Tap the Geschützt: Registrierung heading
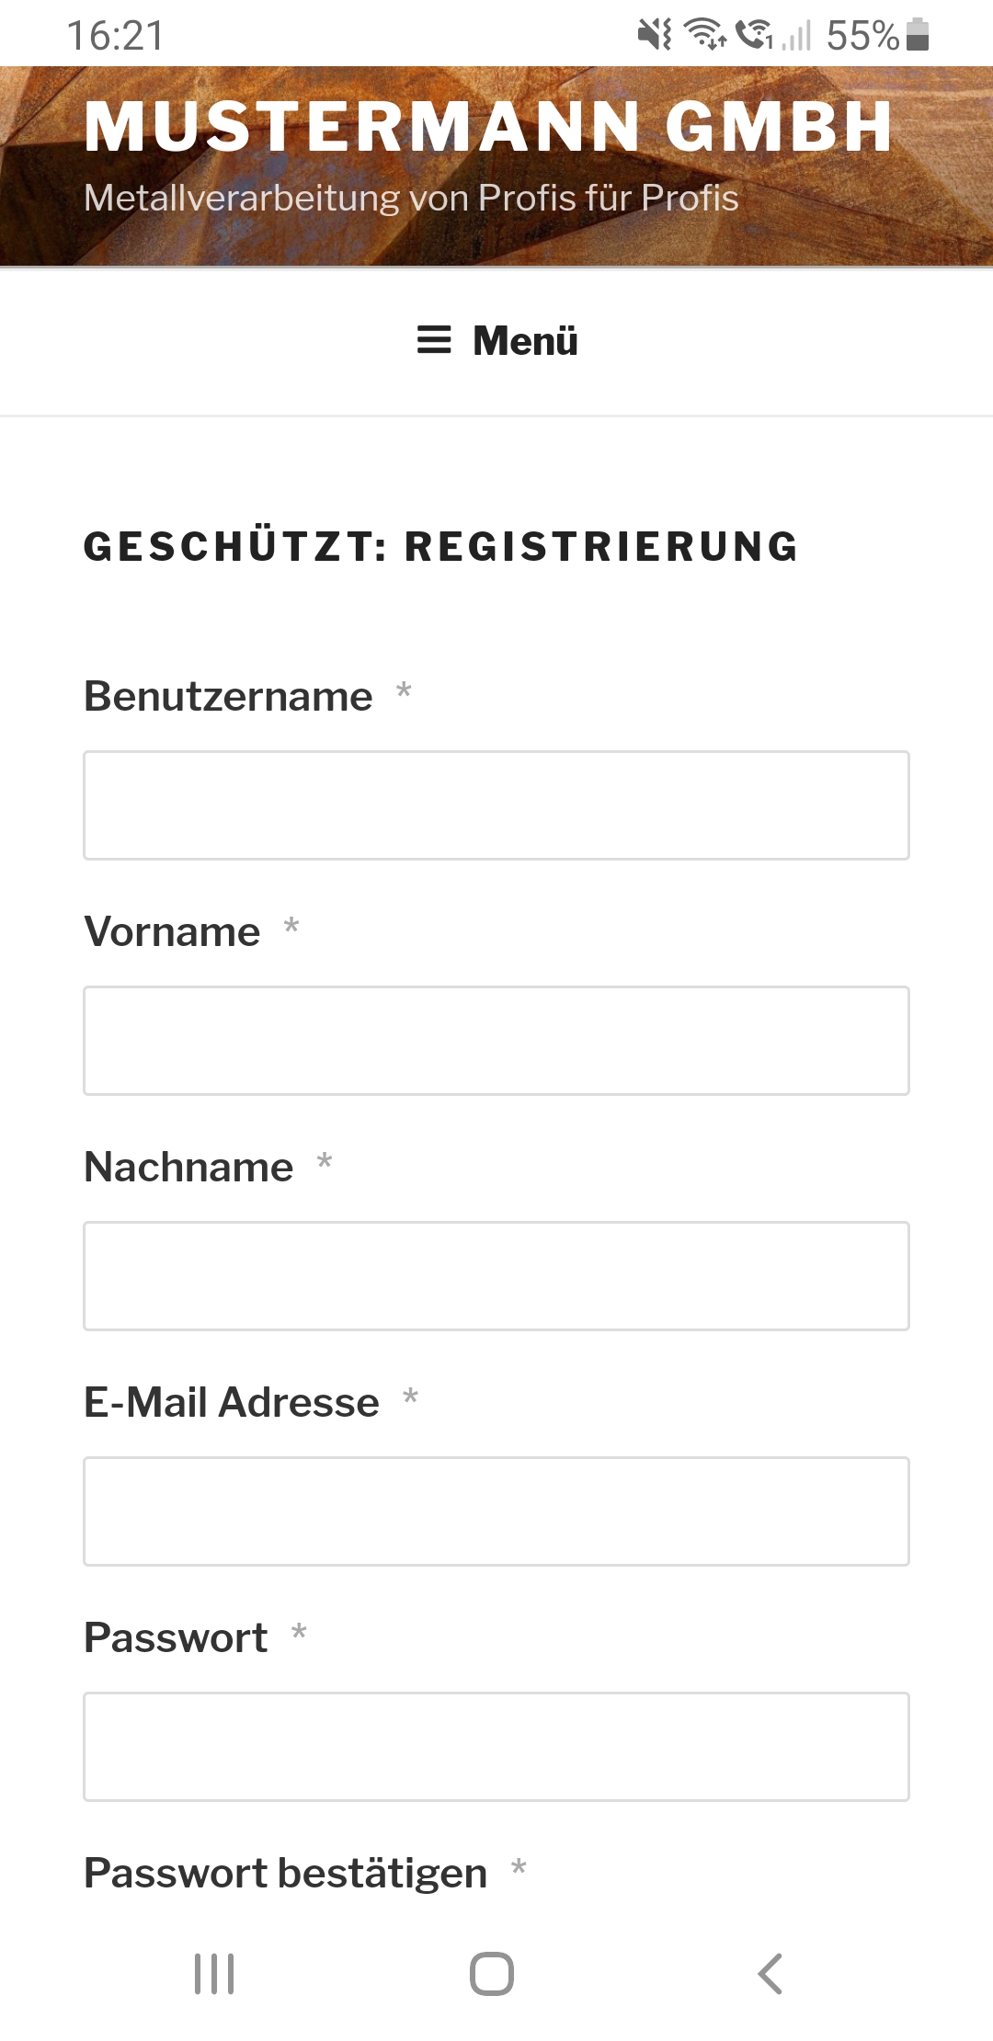Viewport: 993px width, 2041px height. 441,546
